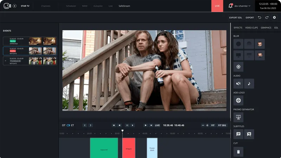281x158 pixels.
Task: Select the light blue Promo block segment
Action: click(152, 148)
